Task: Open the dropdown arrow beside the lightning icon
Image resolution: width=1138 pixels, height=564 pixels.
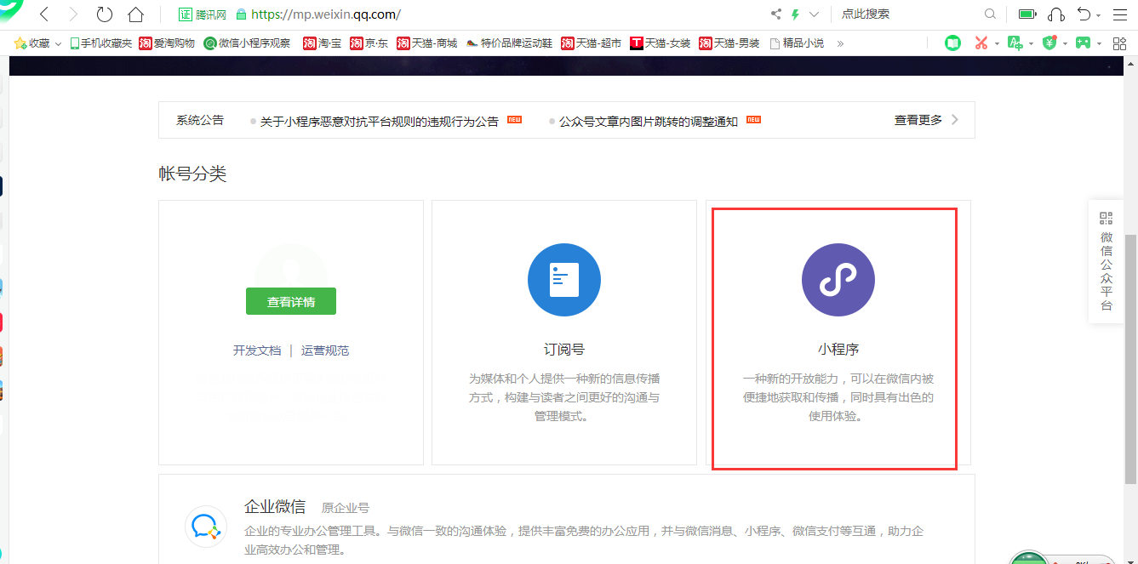Action: 815,14
